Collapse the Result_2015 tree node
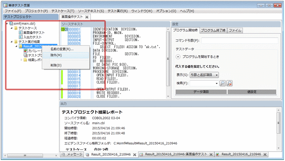Image resolution: width=285 pixels, height=161 pixels. click(x=16, y=46)
